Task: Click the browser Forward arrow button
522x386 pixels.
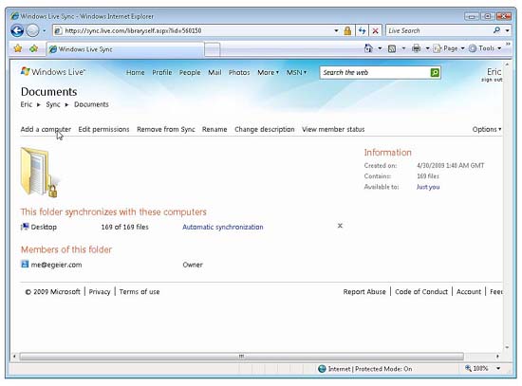Action: click(32, 30)
